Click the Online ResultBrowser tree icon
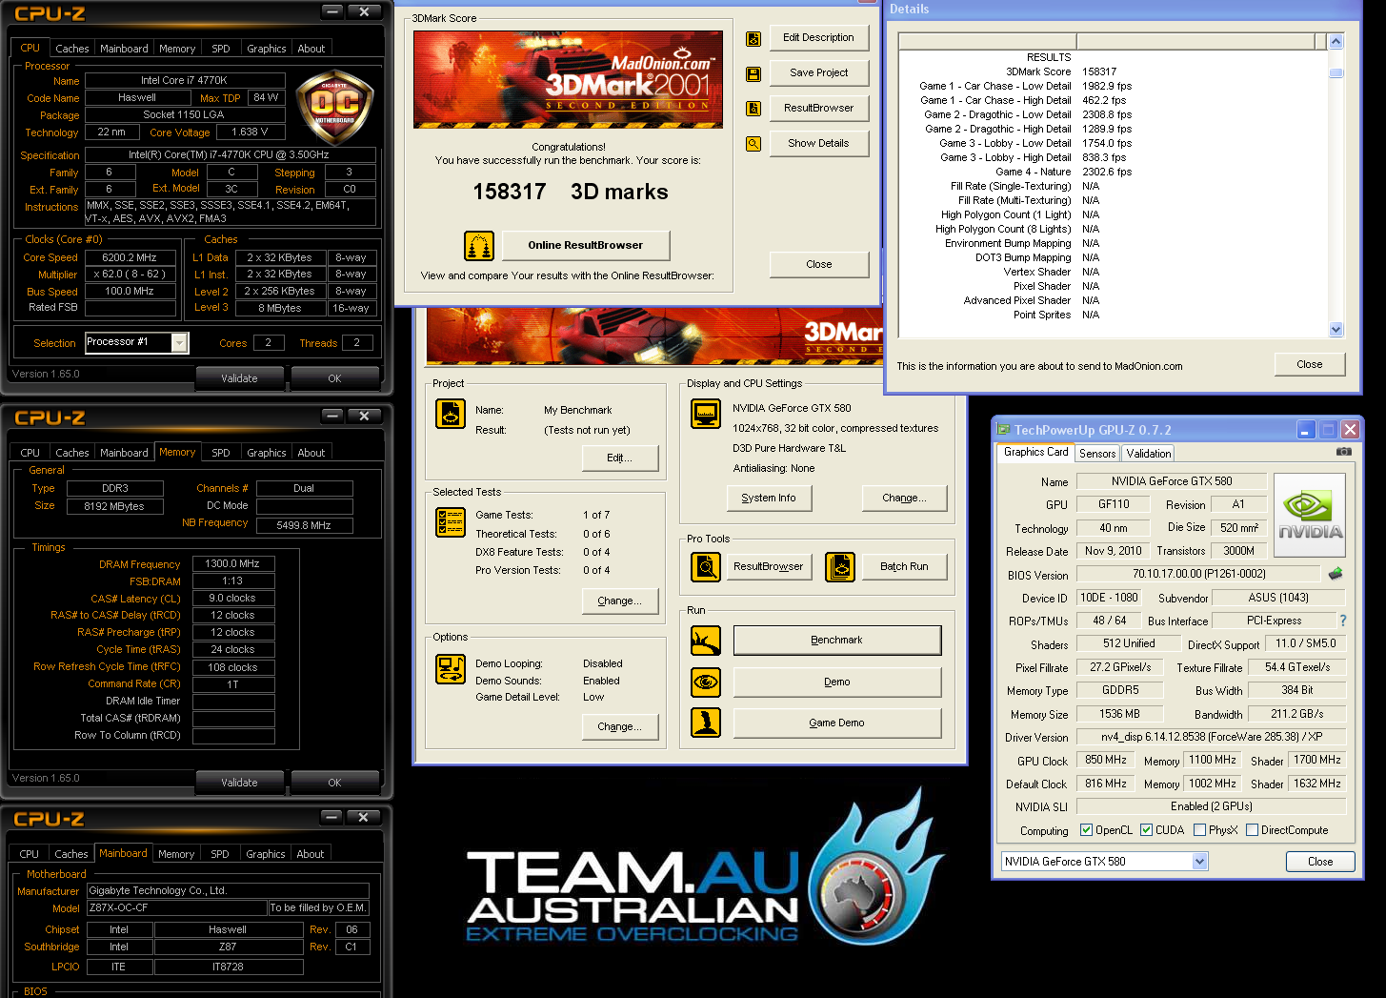 [478, 246]
